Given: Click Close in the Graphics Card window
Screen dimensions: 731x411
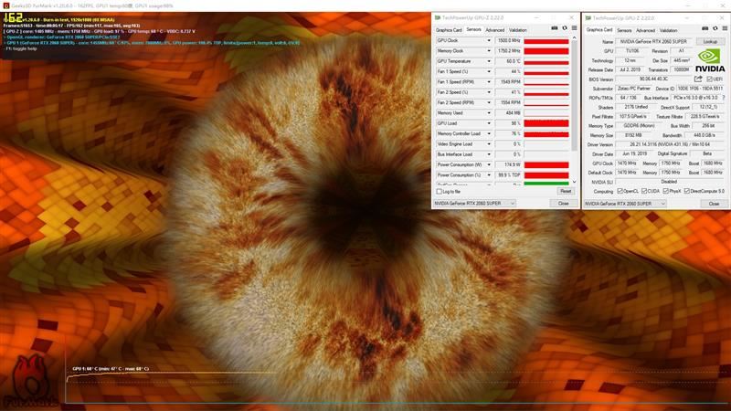Looking at the screenshot, I should (x=714, y=204).
